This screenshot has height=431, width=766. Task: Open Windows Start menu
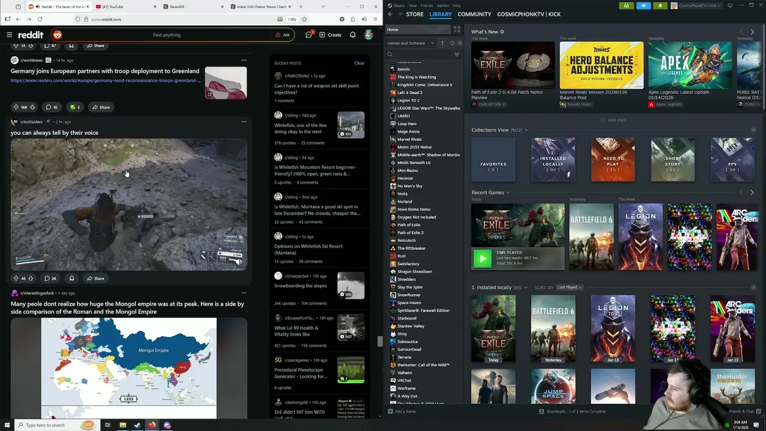pos(6,425)
